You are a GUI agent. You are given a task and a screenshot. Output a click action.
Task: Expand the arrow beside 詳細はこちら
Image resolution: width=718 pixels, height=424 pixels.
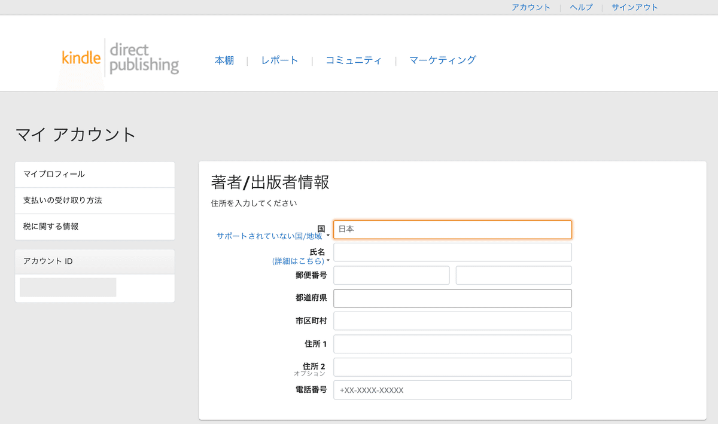click(x=328, y=261)
